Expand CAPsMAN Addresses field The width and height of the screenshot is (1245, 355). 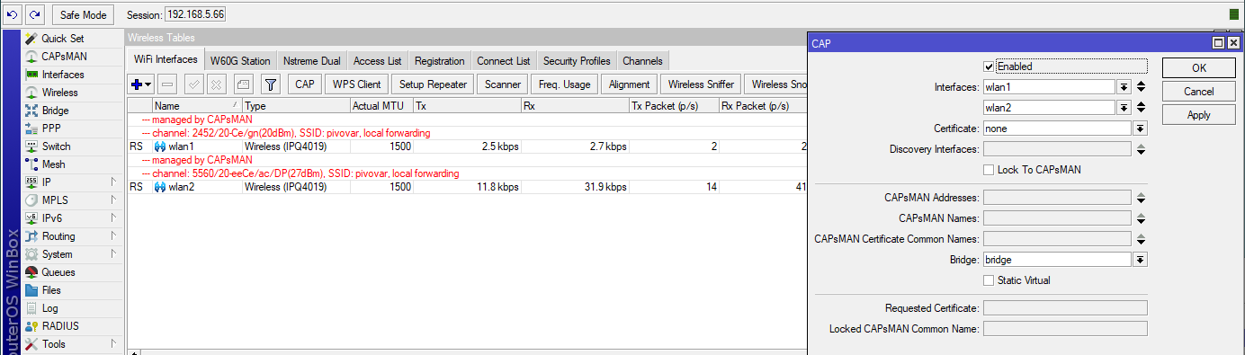tap(1141, 198)
